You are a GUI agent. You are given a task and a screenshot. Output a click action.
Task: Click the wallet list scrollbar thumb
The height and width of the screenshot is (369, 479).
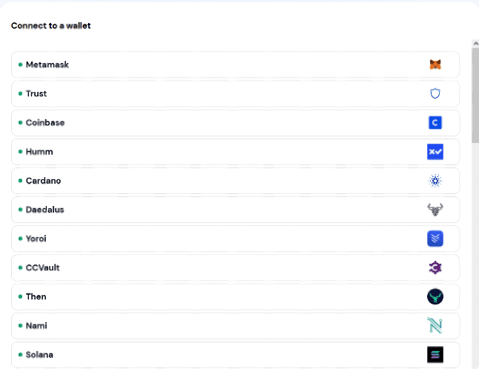pos(475,96)
